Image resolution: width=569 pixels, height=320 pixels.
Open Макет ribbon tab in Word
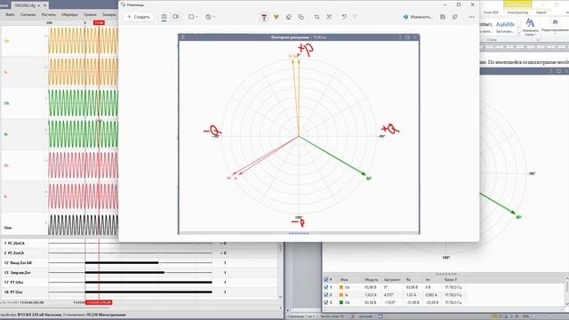tap(541, 12)
